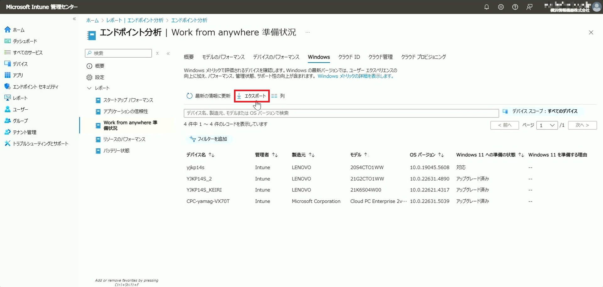
Task: Focus the blade menu 検索 box
Action: [x=118, y=53]
